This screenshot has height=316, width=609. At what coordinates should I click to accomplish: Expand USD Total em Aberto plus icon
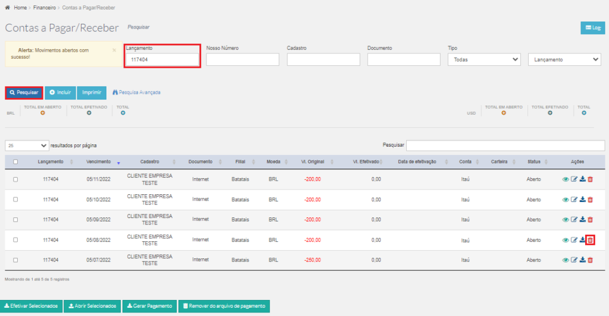[504, 113]
